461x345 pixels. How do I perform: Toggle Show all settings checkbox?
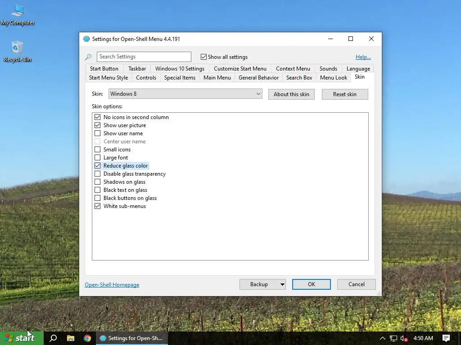(203, 57)
